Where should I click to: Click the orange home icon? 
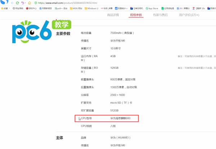(30, 3)
